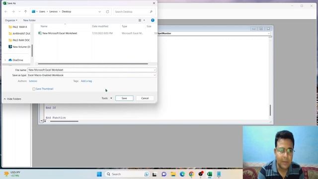Select New Volume (D:) drive
318x179 pixels.
19,47
